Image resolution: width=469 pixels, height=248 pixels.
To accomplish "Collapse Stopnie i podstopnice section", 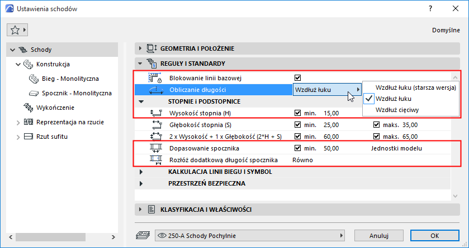I will coord(141,101).
